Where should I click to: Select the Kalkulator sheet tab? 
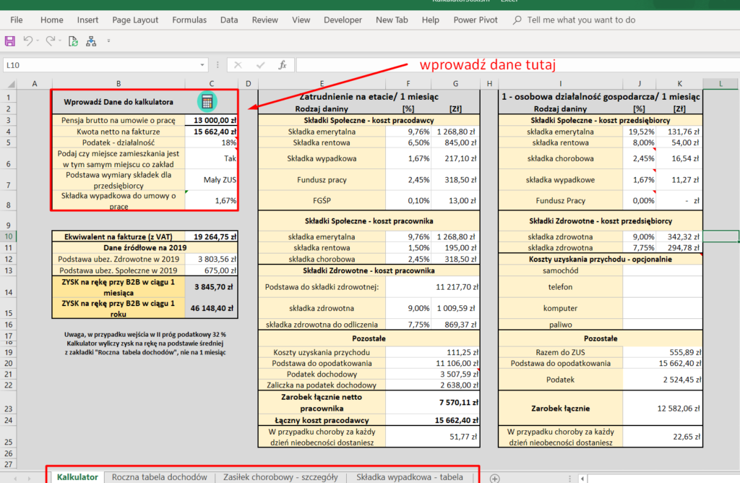(x=77, y=478)
